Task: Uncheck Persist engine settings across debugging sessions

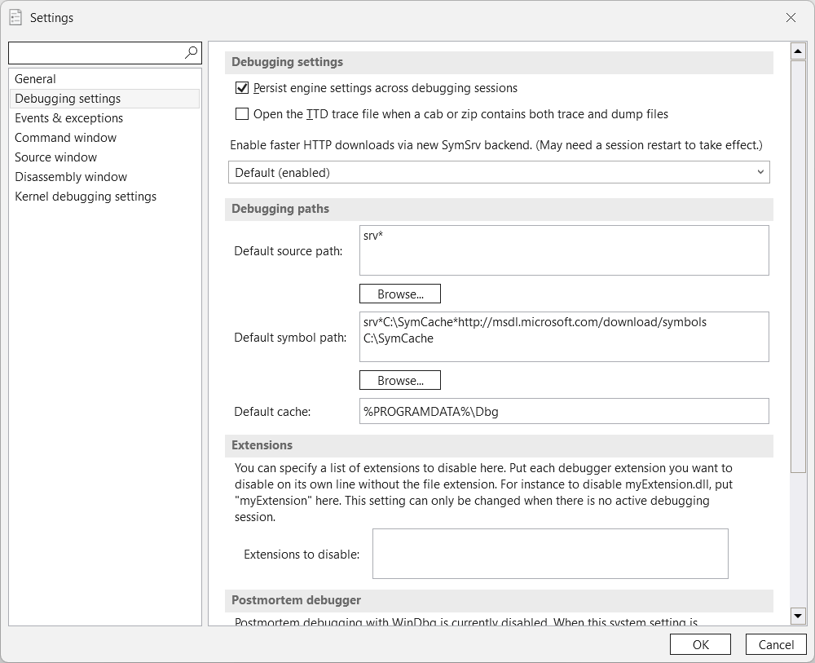Action: click(x=242, y=88)
